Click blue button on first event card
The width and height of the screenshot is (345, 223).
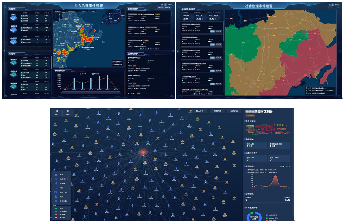pyautogui.click(x=212, y=32)
